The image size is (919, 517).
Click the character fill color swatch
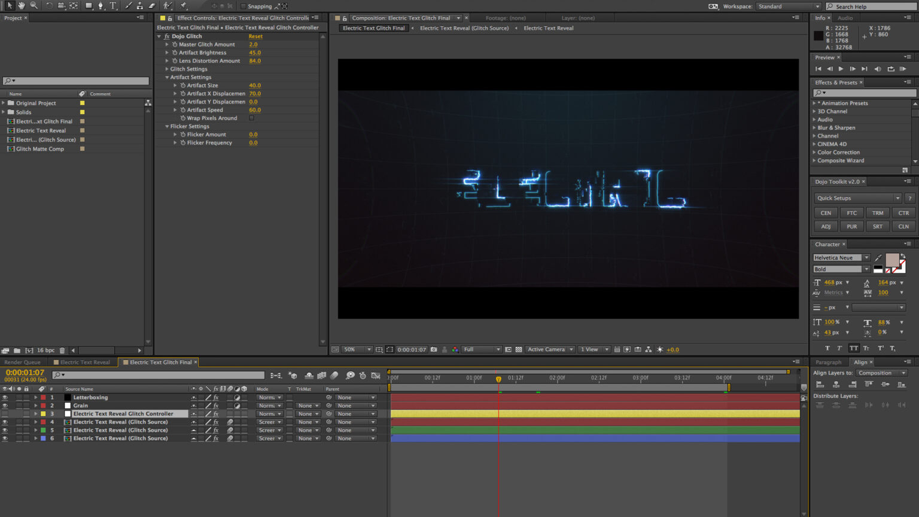[x=891, y=261]
